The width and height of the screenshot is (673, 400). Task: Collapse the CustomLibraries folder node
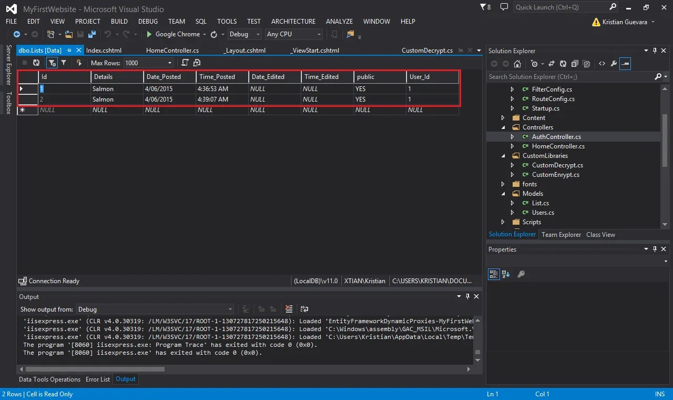point(503,156)
